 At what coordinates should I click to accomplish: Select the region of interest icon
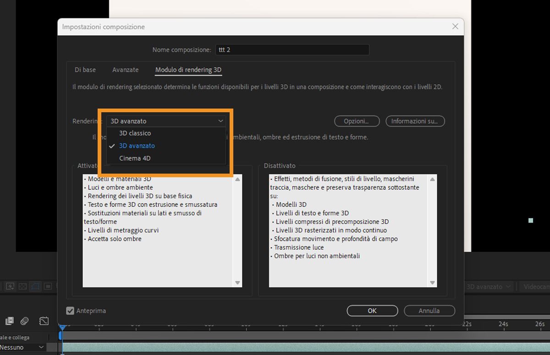[48, 286]
